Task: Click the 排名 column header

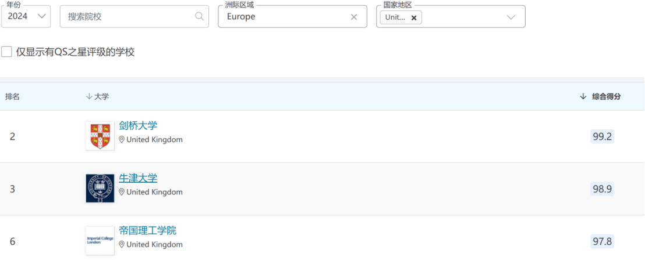Action: (12, 97)
